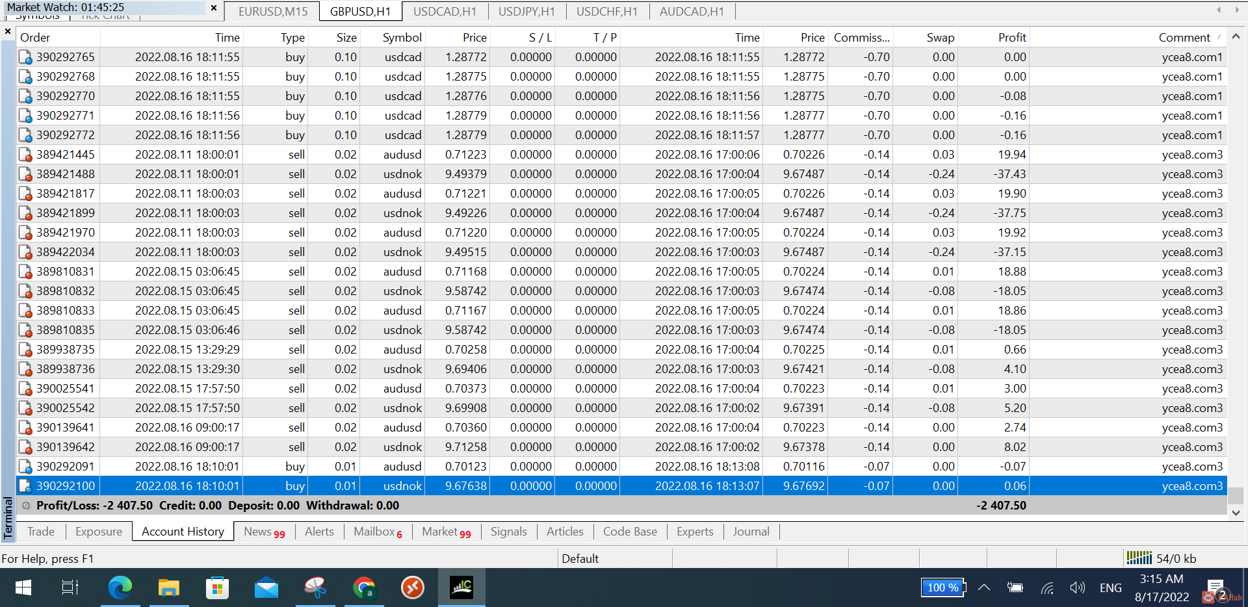Click scrollbar down arrow in history

pyautogui.click(x=1236, y=513)
